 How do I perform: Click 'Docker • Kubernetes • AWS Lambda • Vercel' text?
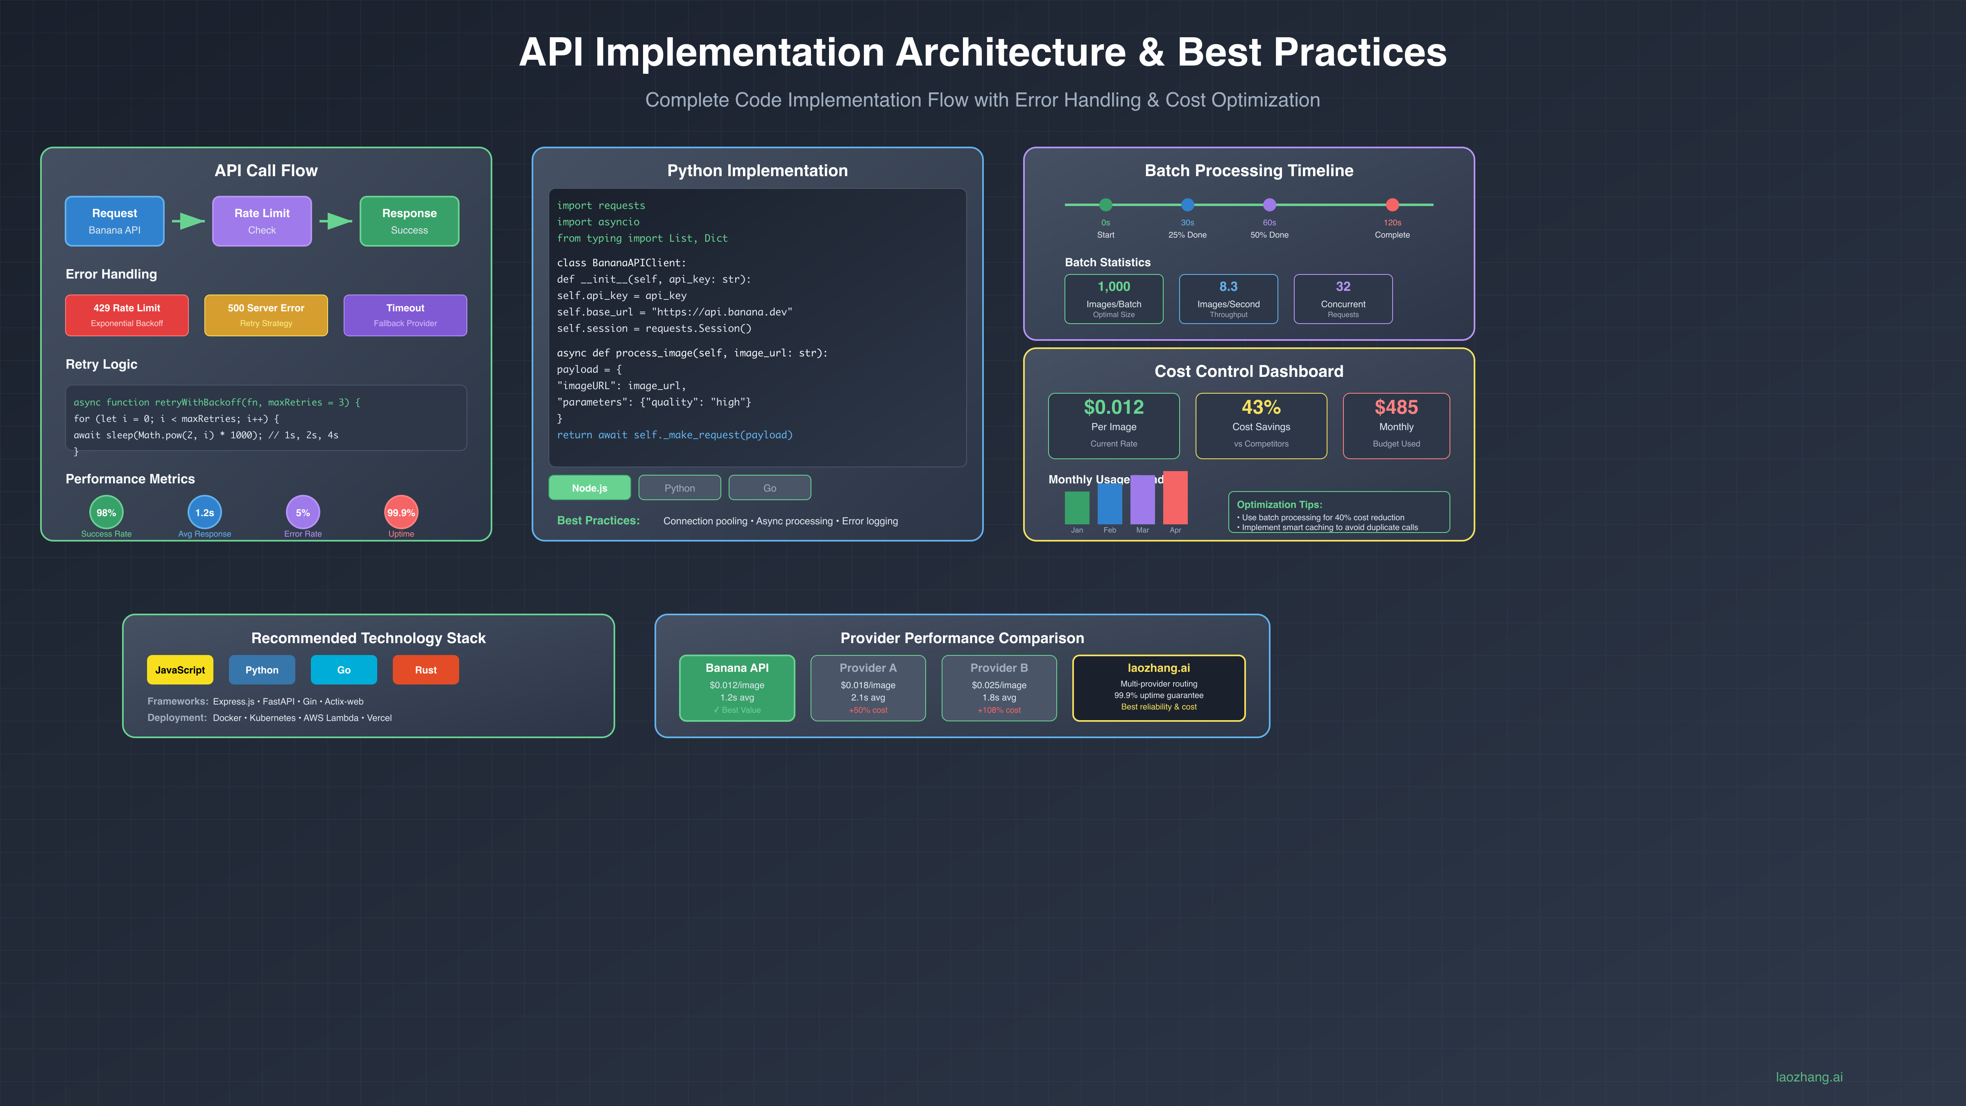(302, 718)
